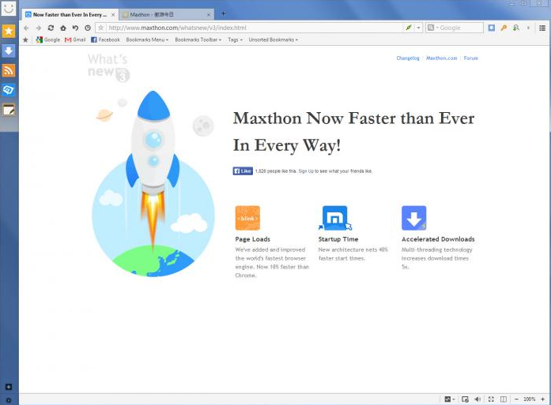Open the Google bookmark
The height and width of the screenshot is (405, 551).
pos(48,39)
